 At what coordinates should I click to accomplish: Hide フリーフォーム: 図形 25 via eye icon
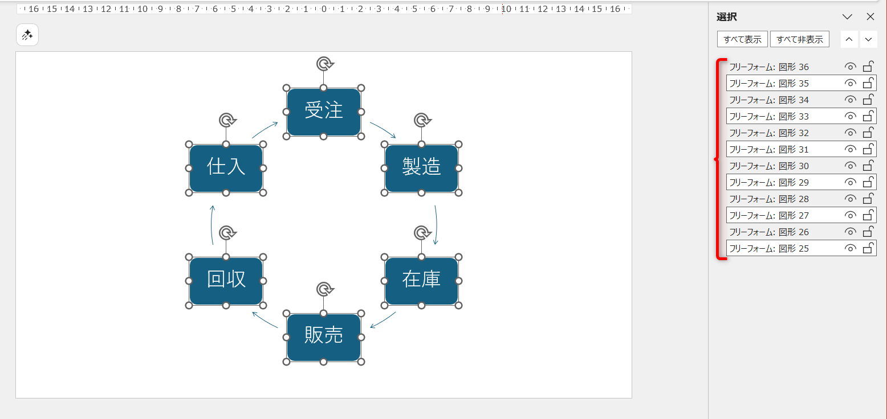point(850,249)
